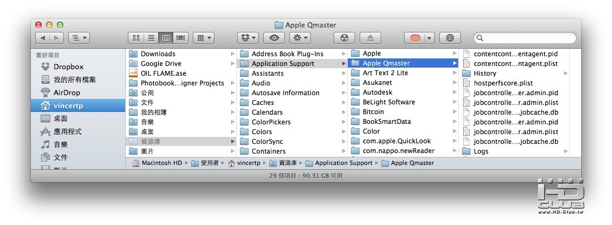The height and width of the screenshot is (225, 612).
Task: Select the Autodesk folder
Action: [403, 92]
